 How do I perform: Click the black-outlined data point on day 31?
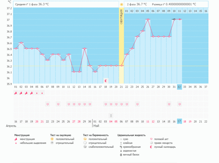174,19
